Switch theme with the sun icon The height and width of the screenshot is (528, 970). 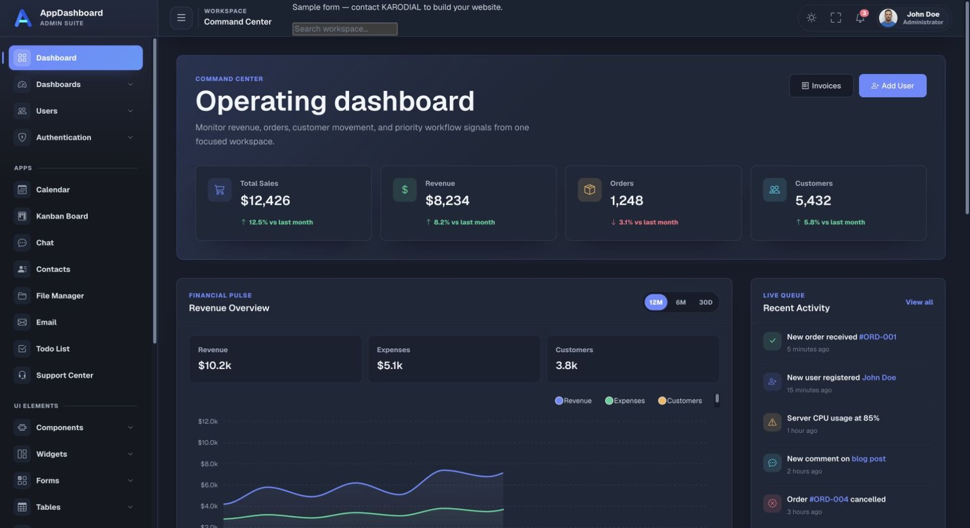click(x=811, y=18)
